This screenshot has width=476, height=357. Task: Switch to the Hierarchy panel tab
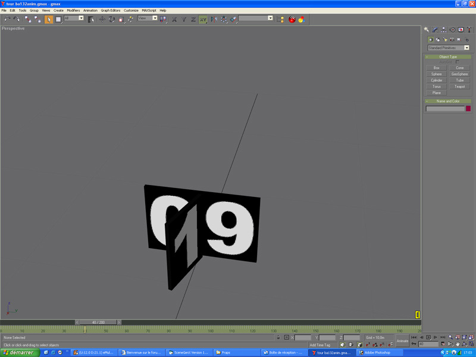click(444, 30)
